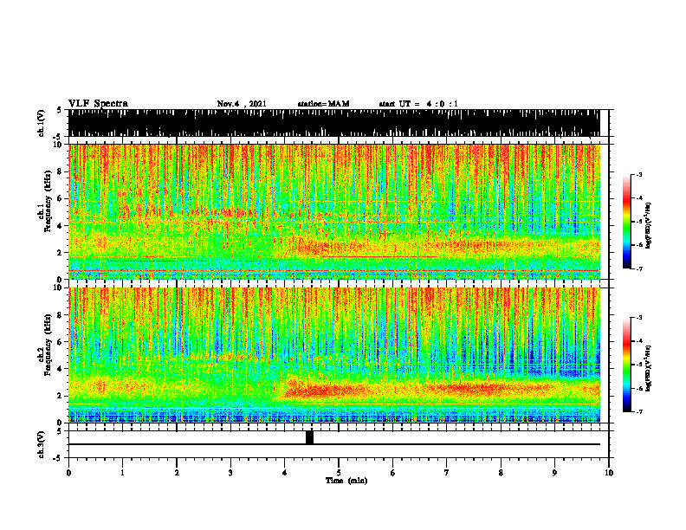Click the black ch.1 voltage waveform strip
Viewport: 686px width, 530px height.
pyautogui.click(x=334, y=123)
